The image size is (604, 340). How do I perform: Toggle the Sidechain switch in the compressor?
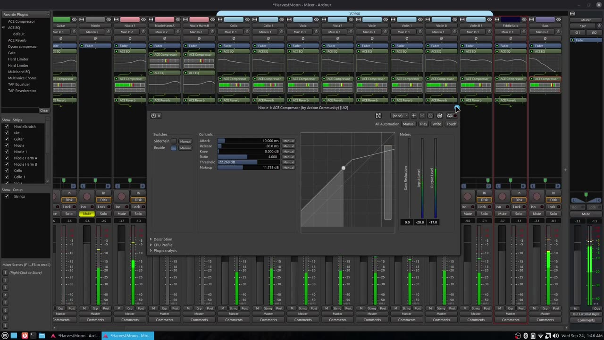(174, 141)
